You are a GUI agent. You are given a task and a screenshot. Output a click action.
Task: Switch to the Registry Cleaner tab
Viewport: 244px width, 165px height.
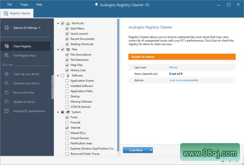coord(17,13)
